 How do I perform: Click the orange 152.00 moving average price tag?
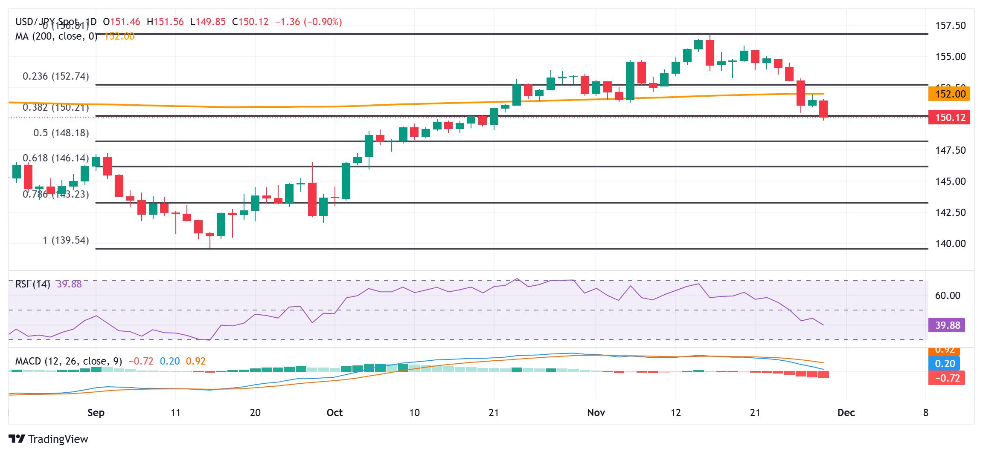949,94
